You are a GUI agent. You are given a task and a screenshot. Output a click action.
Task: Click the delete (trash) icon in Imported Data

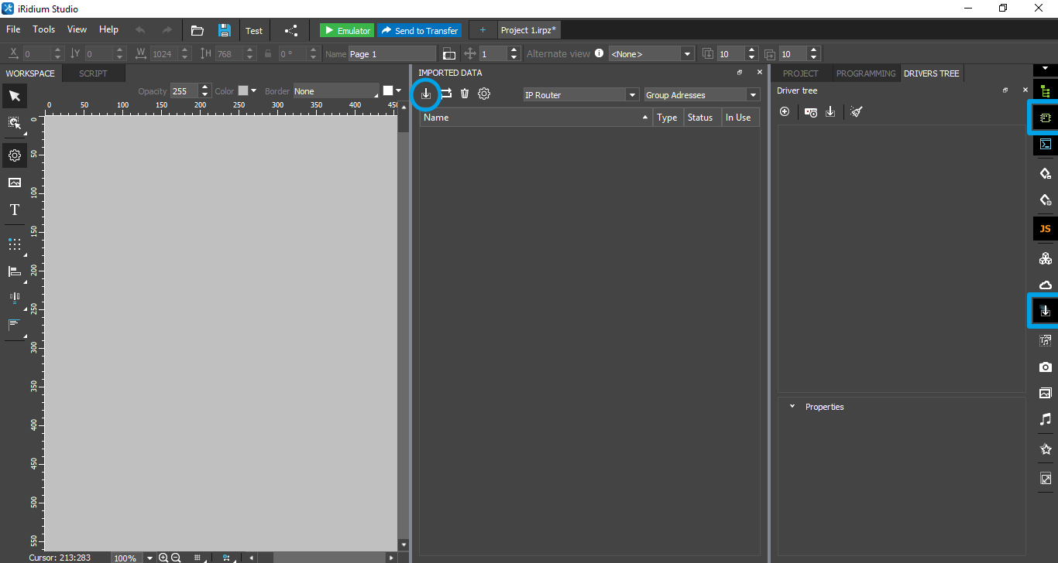click(x=464, y=94)
